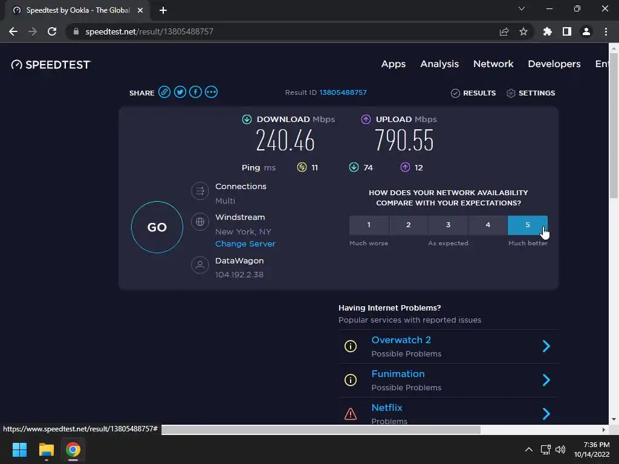Open tab search dropdown arrow
This screenshot has height=464, width=619.
click(522, 8)
